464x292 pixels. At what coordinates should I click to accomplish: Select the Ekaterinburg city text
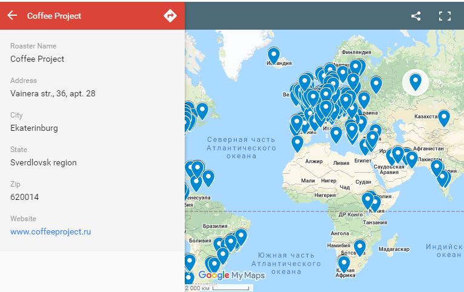(34, 128)
